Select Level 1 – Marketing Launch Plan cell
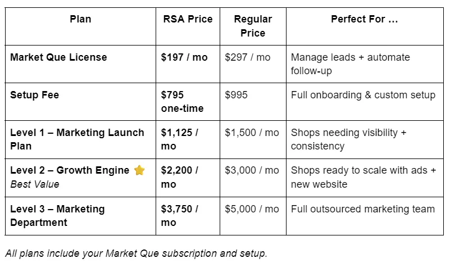The width and height of the screenshot is (450, 263). tap(77, 139)
